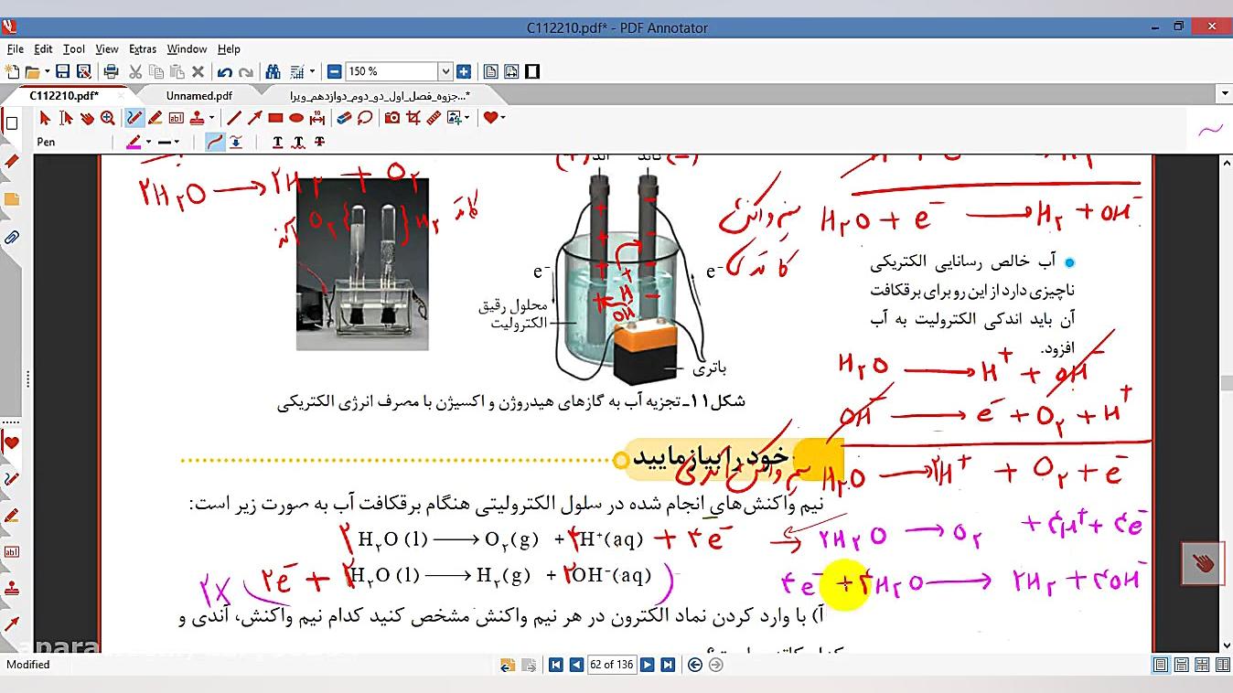
Task: Zoom out using the minus button
Action: tap(334, 70)
